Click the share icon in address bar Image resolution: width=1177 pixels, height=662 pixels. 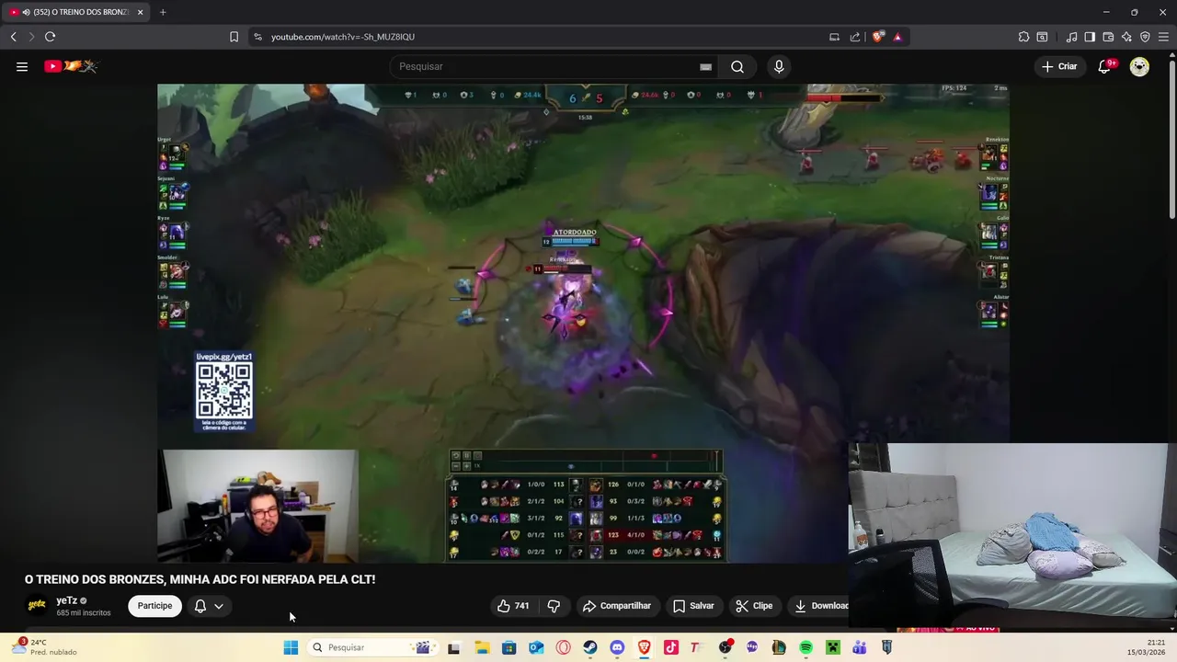[x=855, y=37]
